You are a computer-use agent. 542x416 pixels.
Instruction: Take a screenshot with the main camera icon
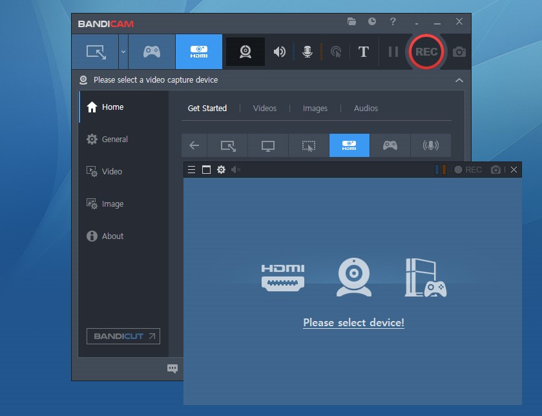click(459, 52)
